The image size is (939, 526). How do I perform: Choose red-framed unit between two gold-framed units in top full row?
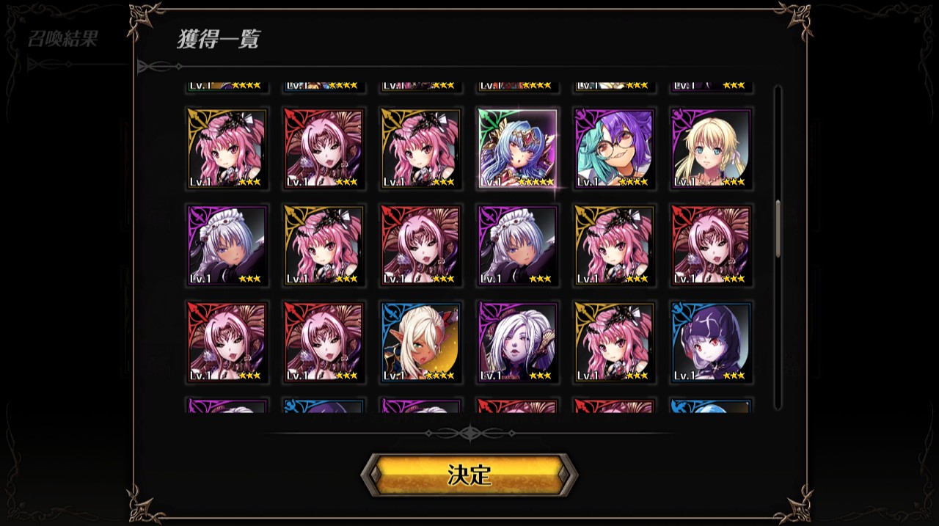pos(324,149)
